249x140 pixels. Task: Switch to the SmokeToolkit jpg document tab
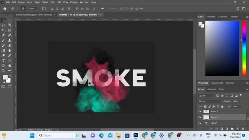(34, 15)
